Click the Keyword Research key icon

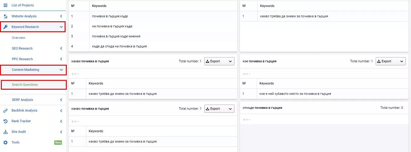point(5,27)
